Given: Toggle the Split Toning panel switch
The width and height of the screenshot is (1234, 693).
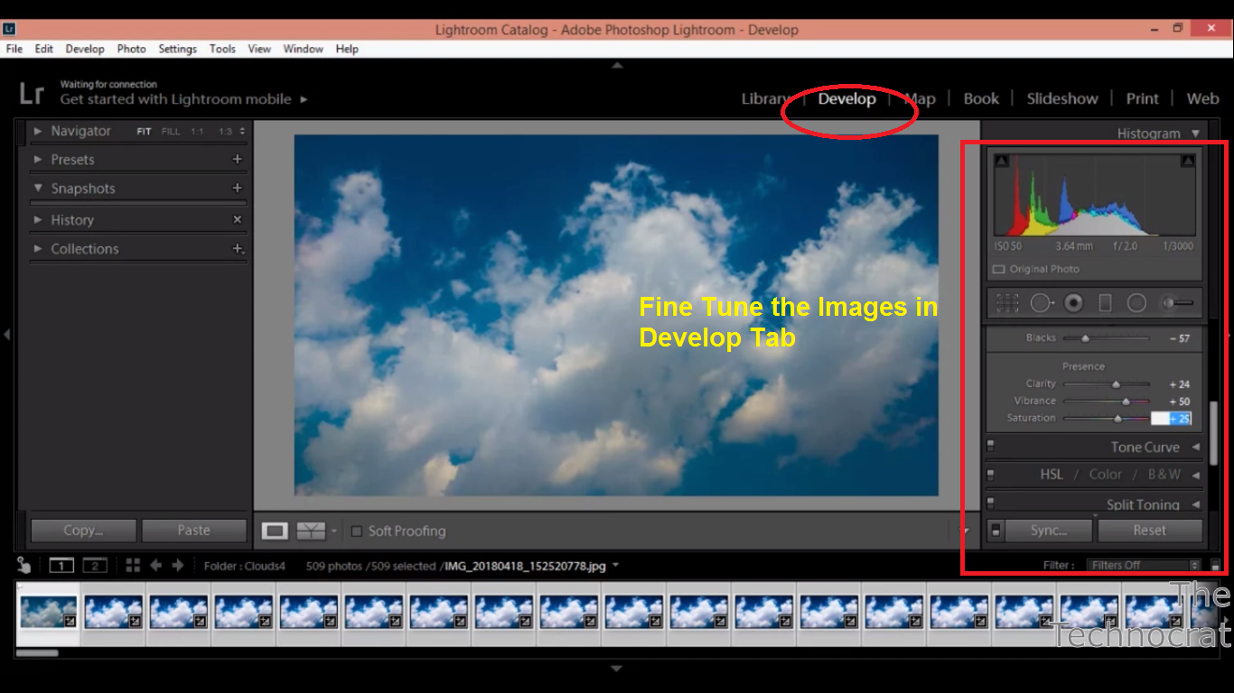Looking at the screenshot, I should [990, 503].
